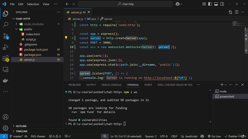
Task: Open the Explorer view in activity bar
Action: 5,14
